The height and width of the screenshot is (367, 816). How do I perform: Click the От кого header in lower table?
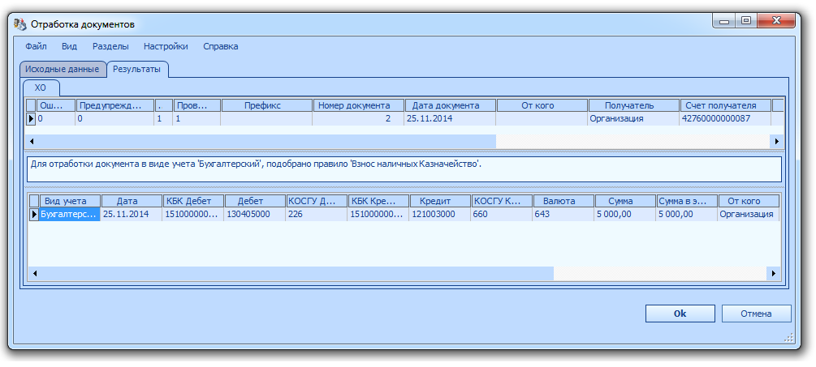(749, 201)
